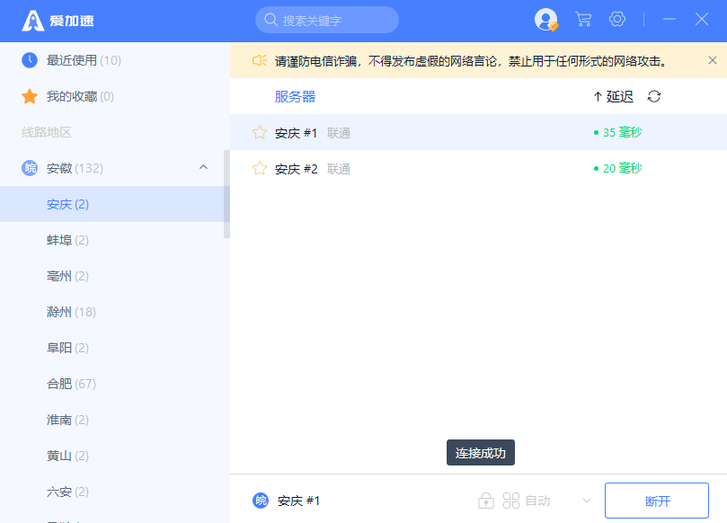Viewport: 727px width, 523px height.
Task: Dismiss the yellow announcement banner
Action: (713, 60)
